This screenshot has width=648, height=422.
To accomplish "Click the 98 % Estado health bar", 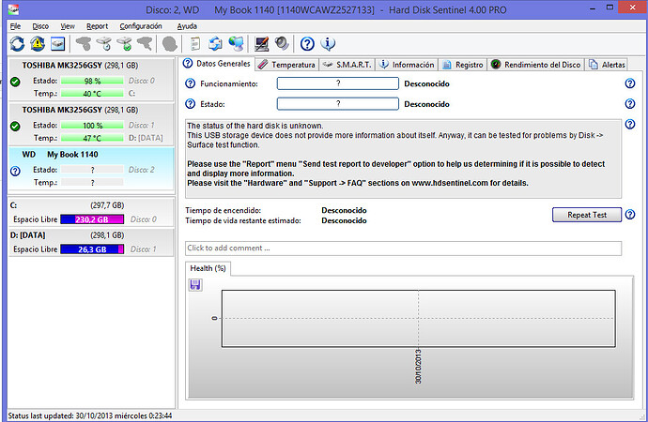I will pyautogui.click(x=92, y=81).
